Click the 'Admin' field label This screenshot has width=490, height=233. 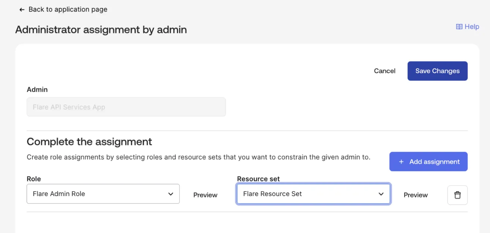pyautogui.click(x=37, y=90)
